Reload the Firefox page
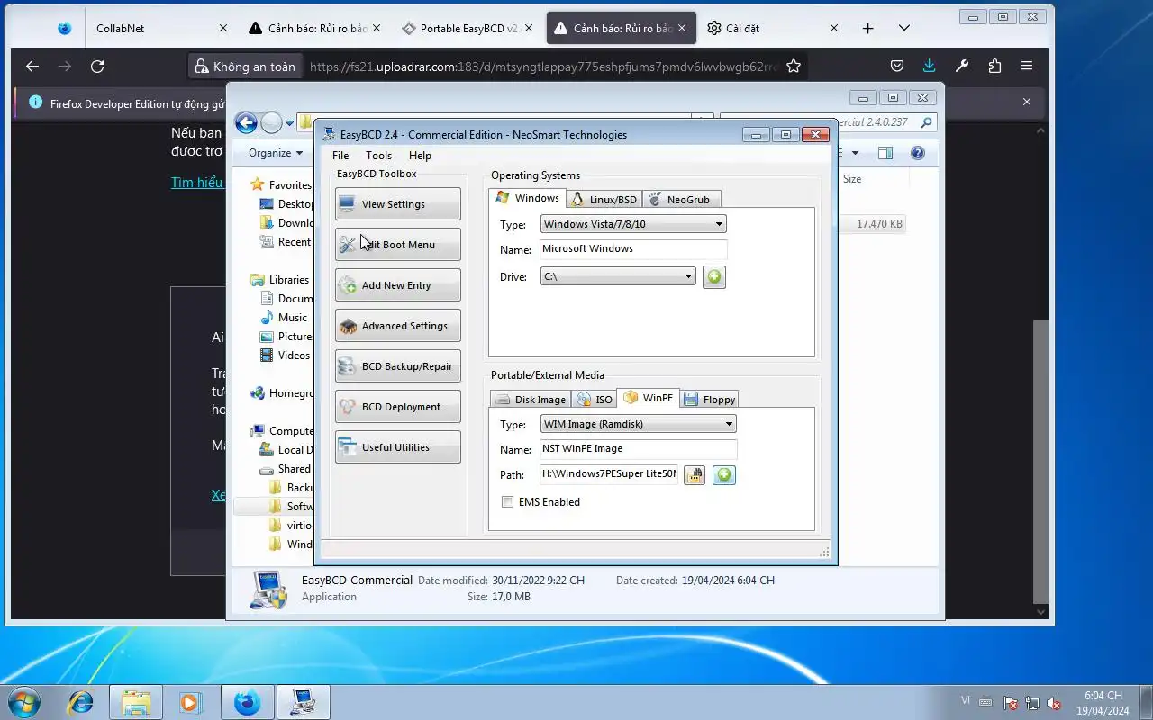The width and height of the screenshot is (1153, 720). (97, 66)
